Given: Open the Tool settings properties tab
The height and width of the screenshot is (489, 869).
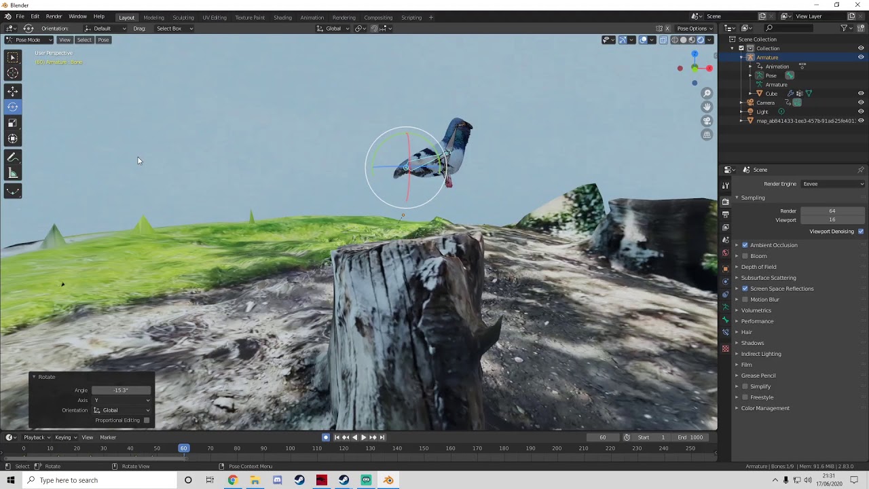Looking at the screenshot, I should click(725, 185).
